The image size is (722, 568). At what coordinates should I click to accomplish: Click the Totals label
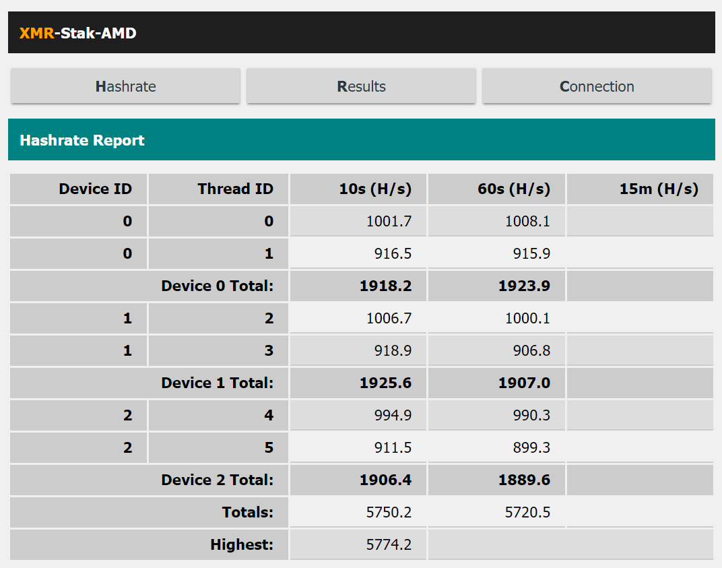(x=248, y=512)
